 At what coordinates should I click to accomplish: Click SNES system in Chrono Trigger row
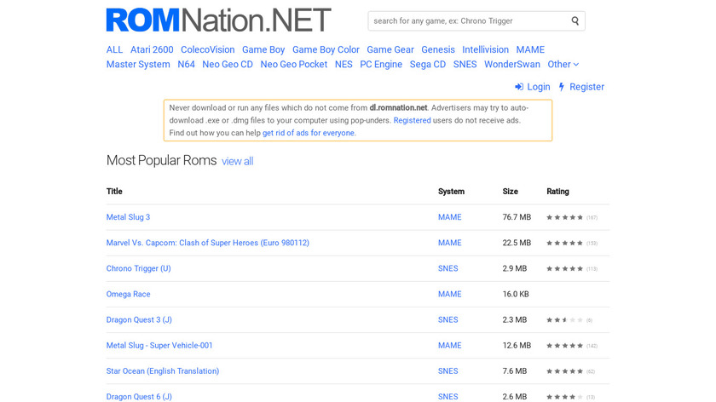click(x=448, y=268)
